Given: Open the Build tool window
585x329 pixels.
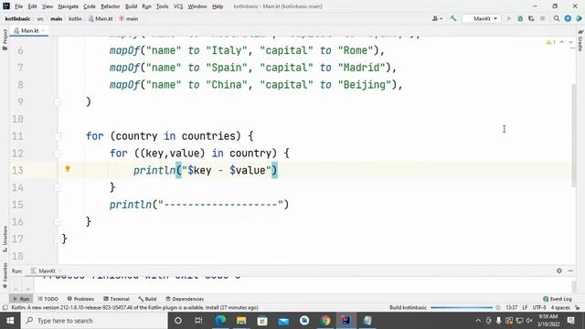Looking at the screenshot, I should click(147, 299).
